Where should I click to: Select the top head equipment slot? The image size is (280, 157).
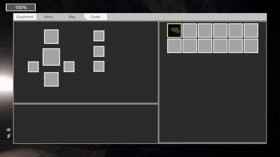pyautogui.click(x=51, y=37)
